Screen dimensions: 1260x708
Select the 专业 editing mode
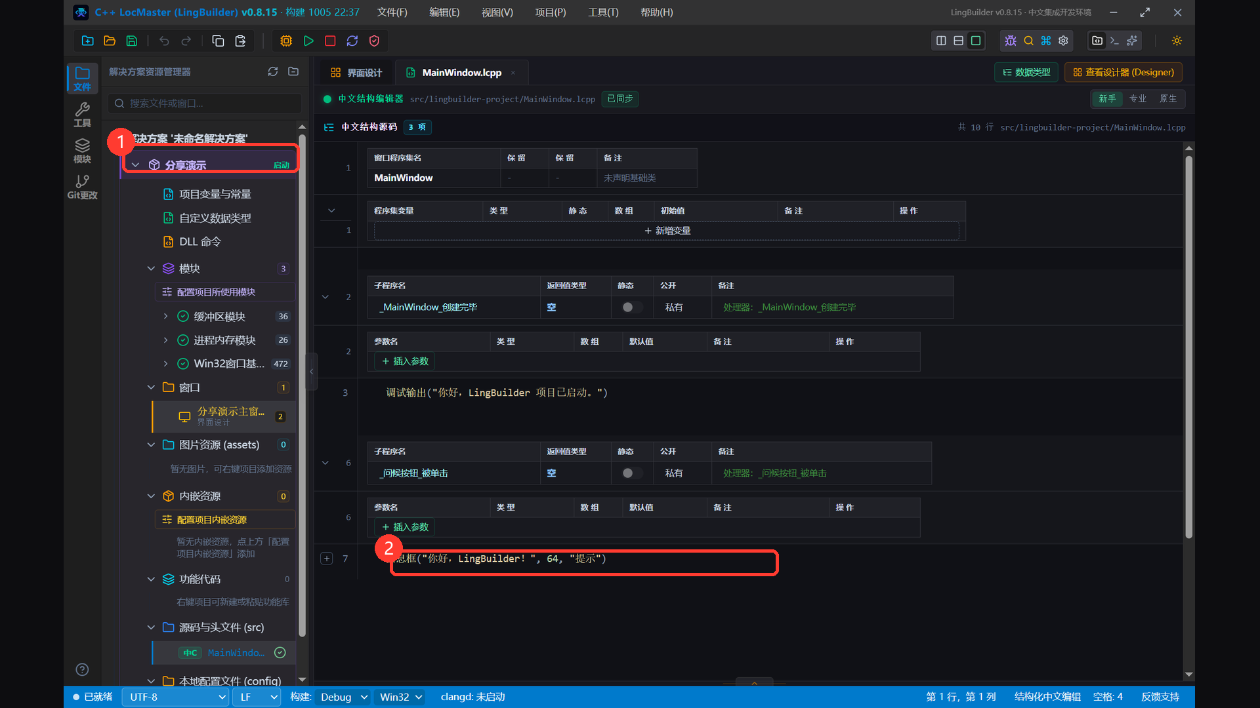click(1138, 98)
